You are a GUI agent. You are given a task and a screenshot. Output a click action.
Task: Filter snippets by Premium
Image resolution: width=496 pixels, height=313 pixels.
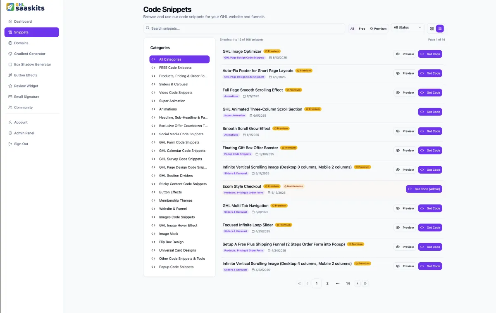[378, 28]
